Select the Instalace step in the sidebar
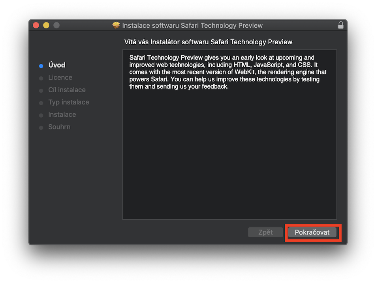376x283 pixels. (62, 114)
